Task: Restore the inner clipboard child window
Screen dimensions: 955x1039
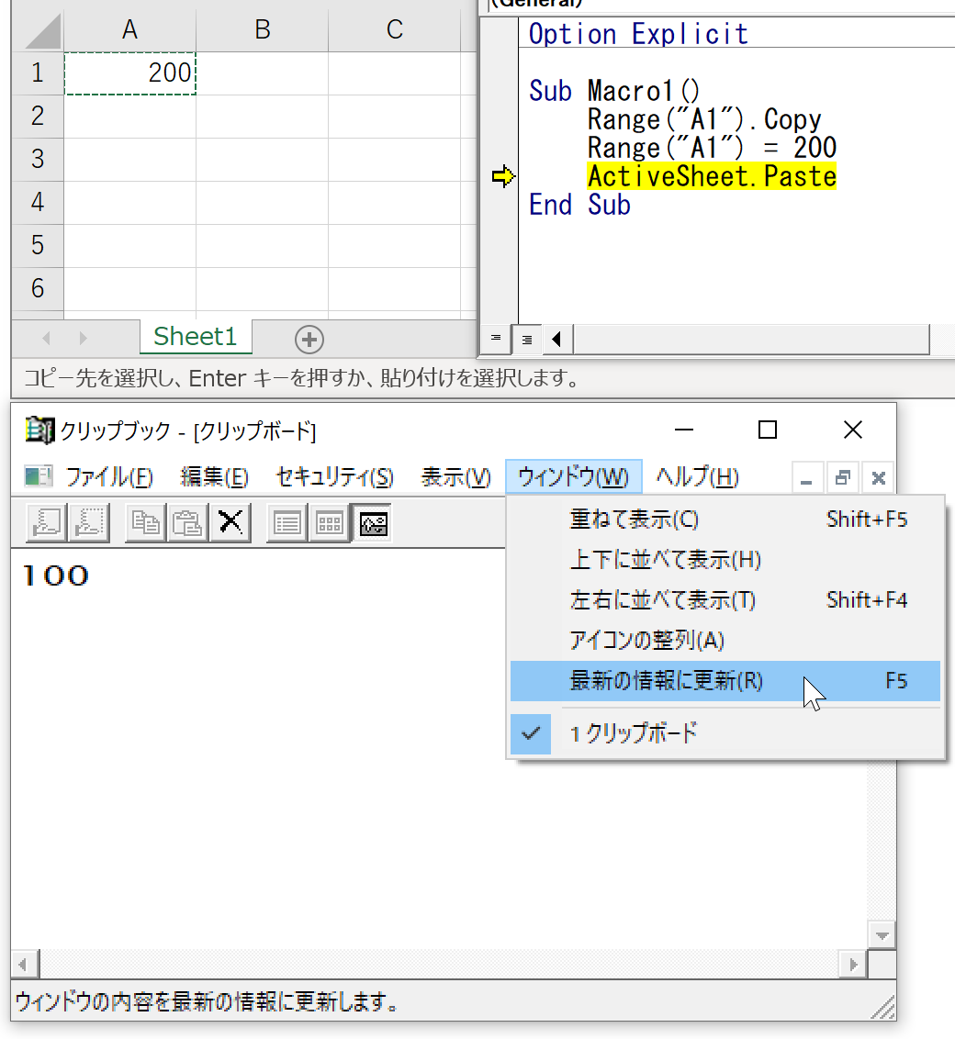Action: tap(842, 478)
